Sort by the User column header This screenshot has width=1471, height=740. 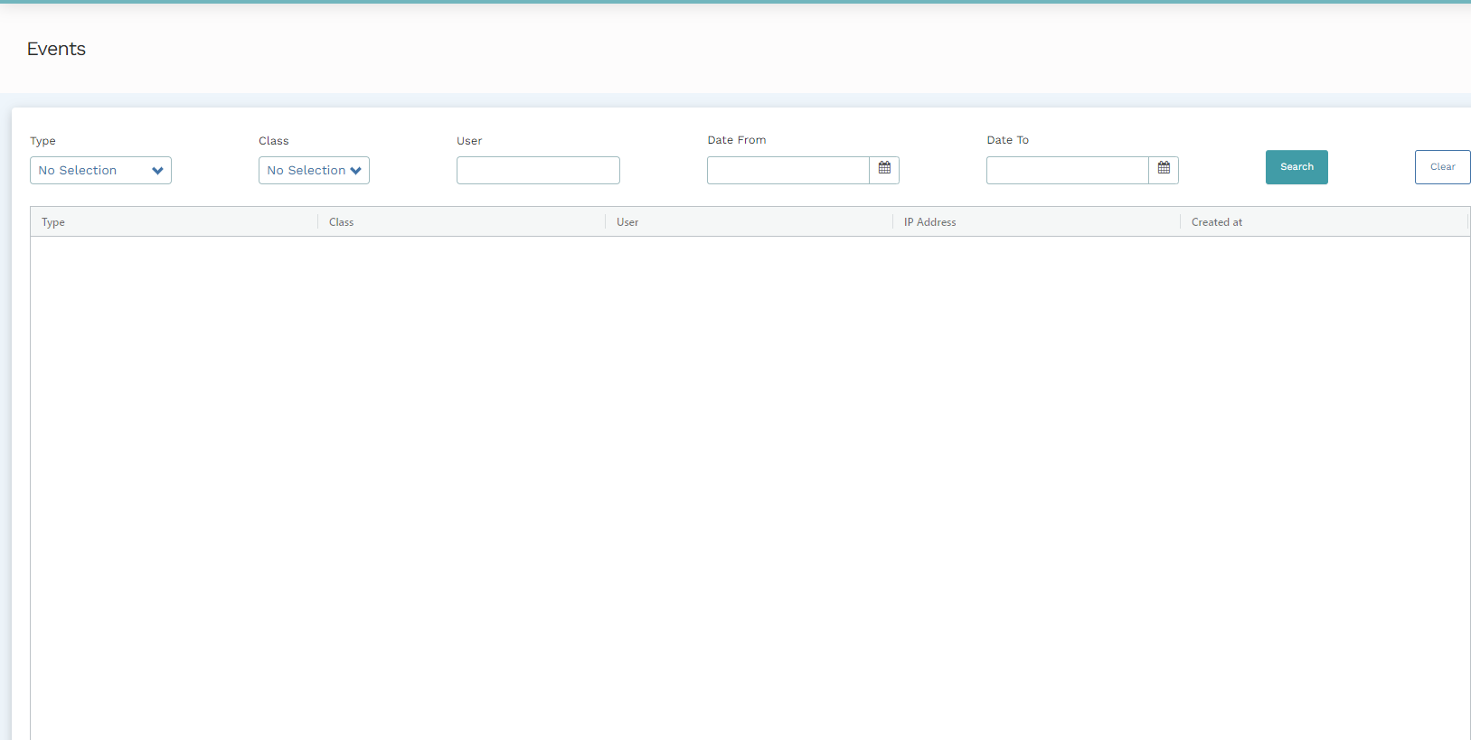point(627,222)
